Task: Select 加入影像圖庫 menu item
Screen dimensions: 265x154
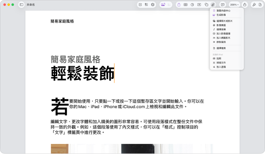Action: click(227, 34)
